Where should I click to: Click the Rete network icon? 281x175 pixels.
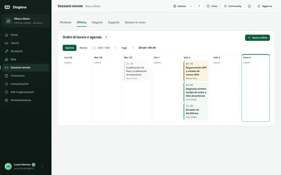[x=7, y=59]
